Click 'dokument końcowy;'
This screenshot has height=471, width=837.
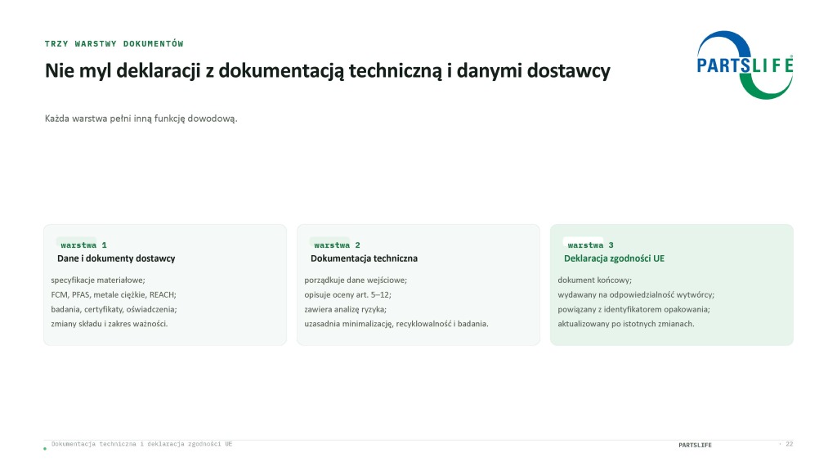click(x=595, y=280)
